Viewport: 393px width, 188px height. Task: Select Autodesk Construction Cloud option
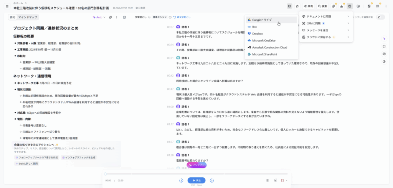coord(271,47)
